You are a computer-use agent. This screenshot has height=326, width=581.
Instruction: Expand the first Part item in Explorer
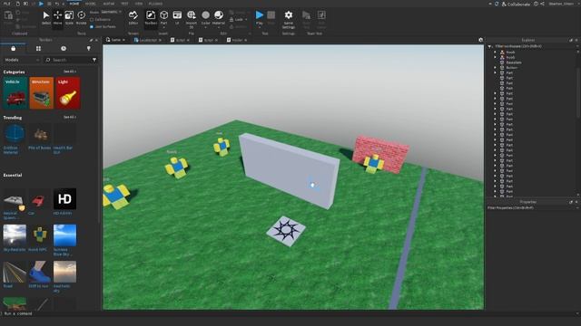[x=495, y=72]
